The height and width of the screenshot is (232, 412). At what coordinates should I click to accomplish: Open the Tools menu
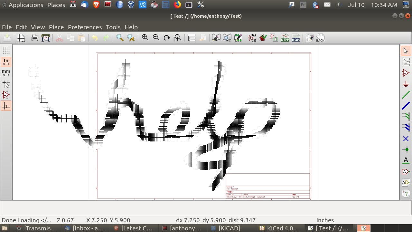[x=113, y=27]
